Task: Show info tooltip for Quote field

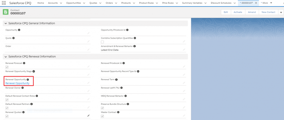Action: (13, 38)
